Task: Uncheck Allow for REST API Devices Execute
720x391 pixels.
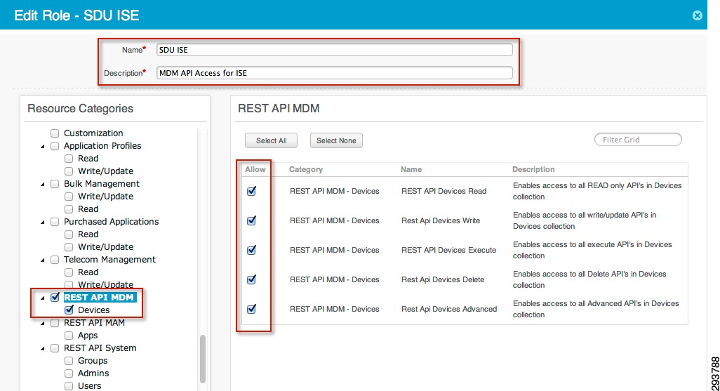Action: 251,250
